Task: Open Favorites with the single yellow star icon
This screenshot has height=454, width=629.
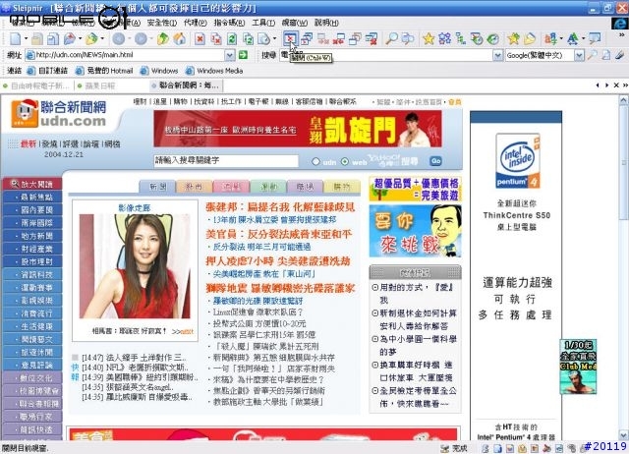Action: click(429, 39)
